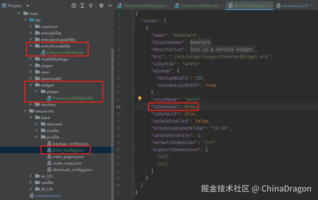This screenshot has height=200, width=318.
Task: Expand the myabilitystage folder
Action: click(31, 59)
